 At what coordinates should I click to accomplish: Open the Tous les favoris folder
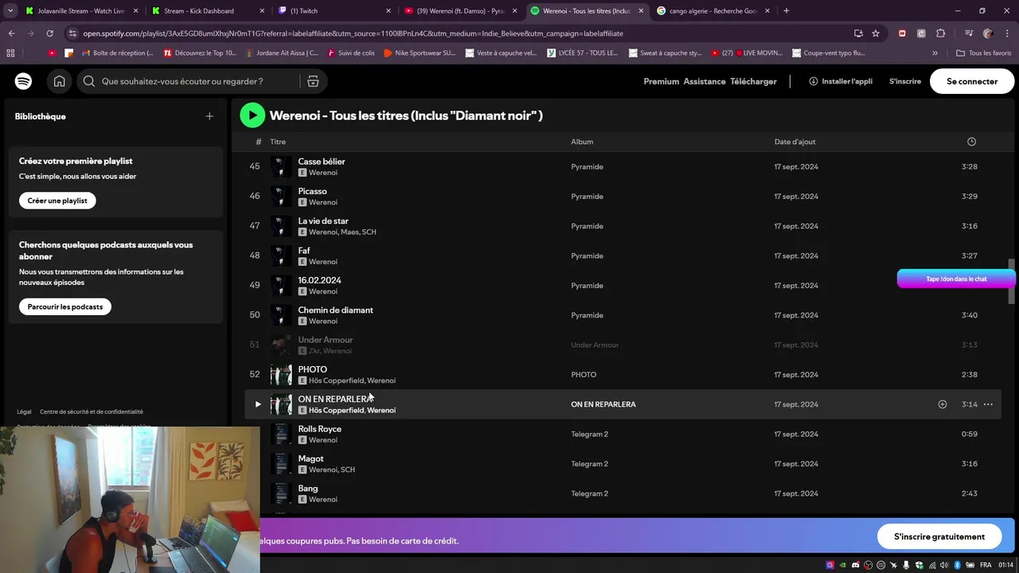[x=984, y=53]
